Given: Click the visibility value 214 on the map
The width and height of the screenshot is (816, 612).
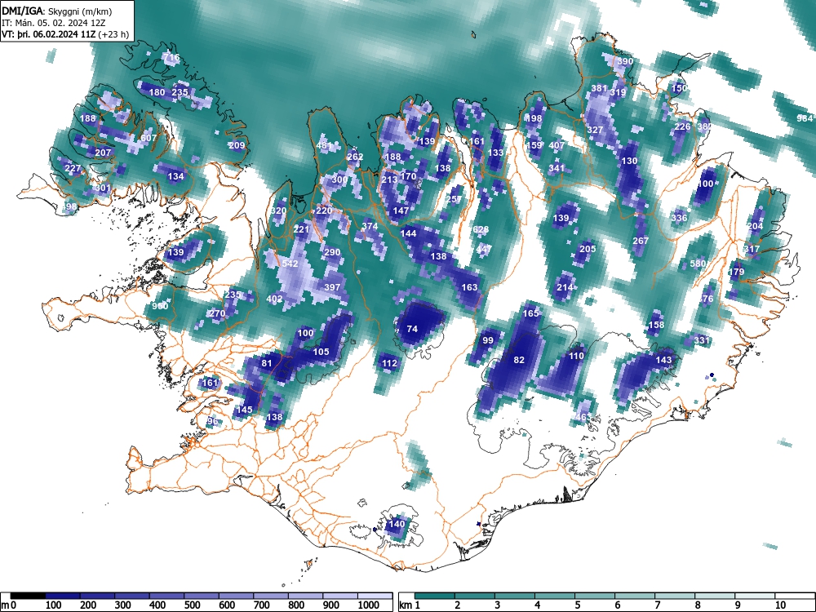Looking at the screenshot, I should tap(565, 286).
